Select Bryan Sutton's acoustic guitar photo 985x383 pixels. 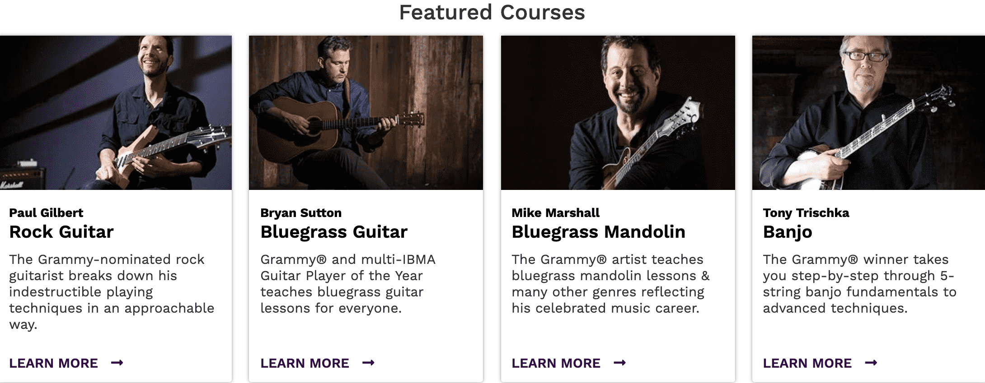(x=366, y=113)
